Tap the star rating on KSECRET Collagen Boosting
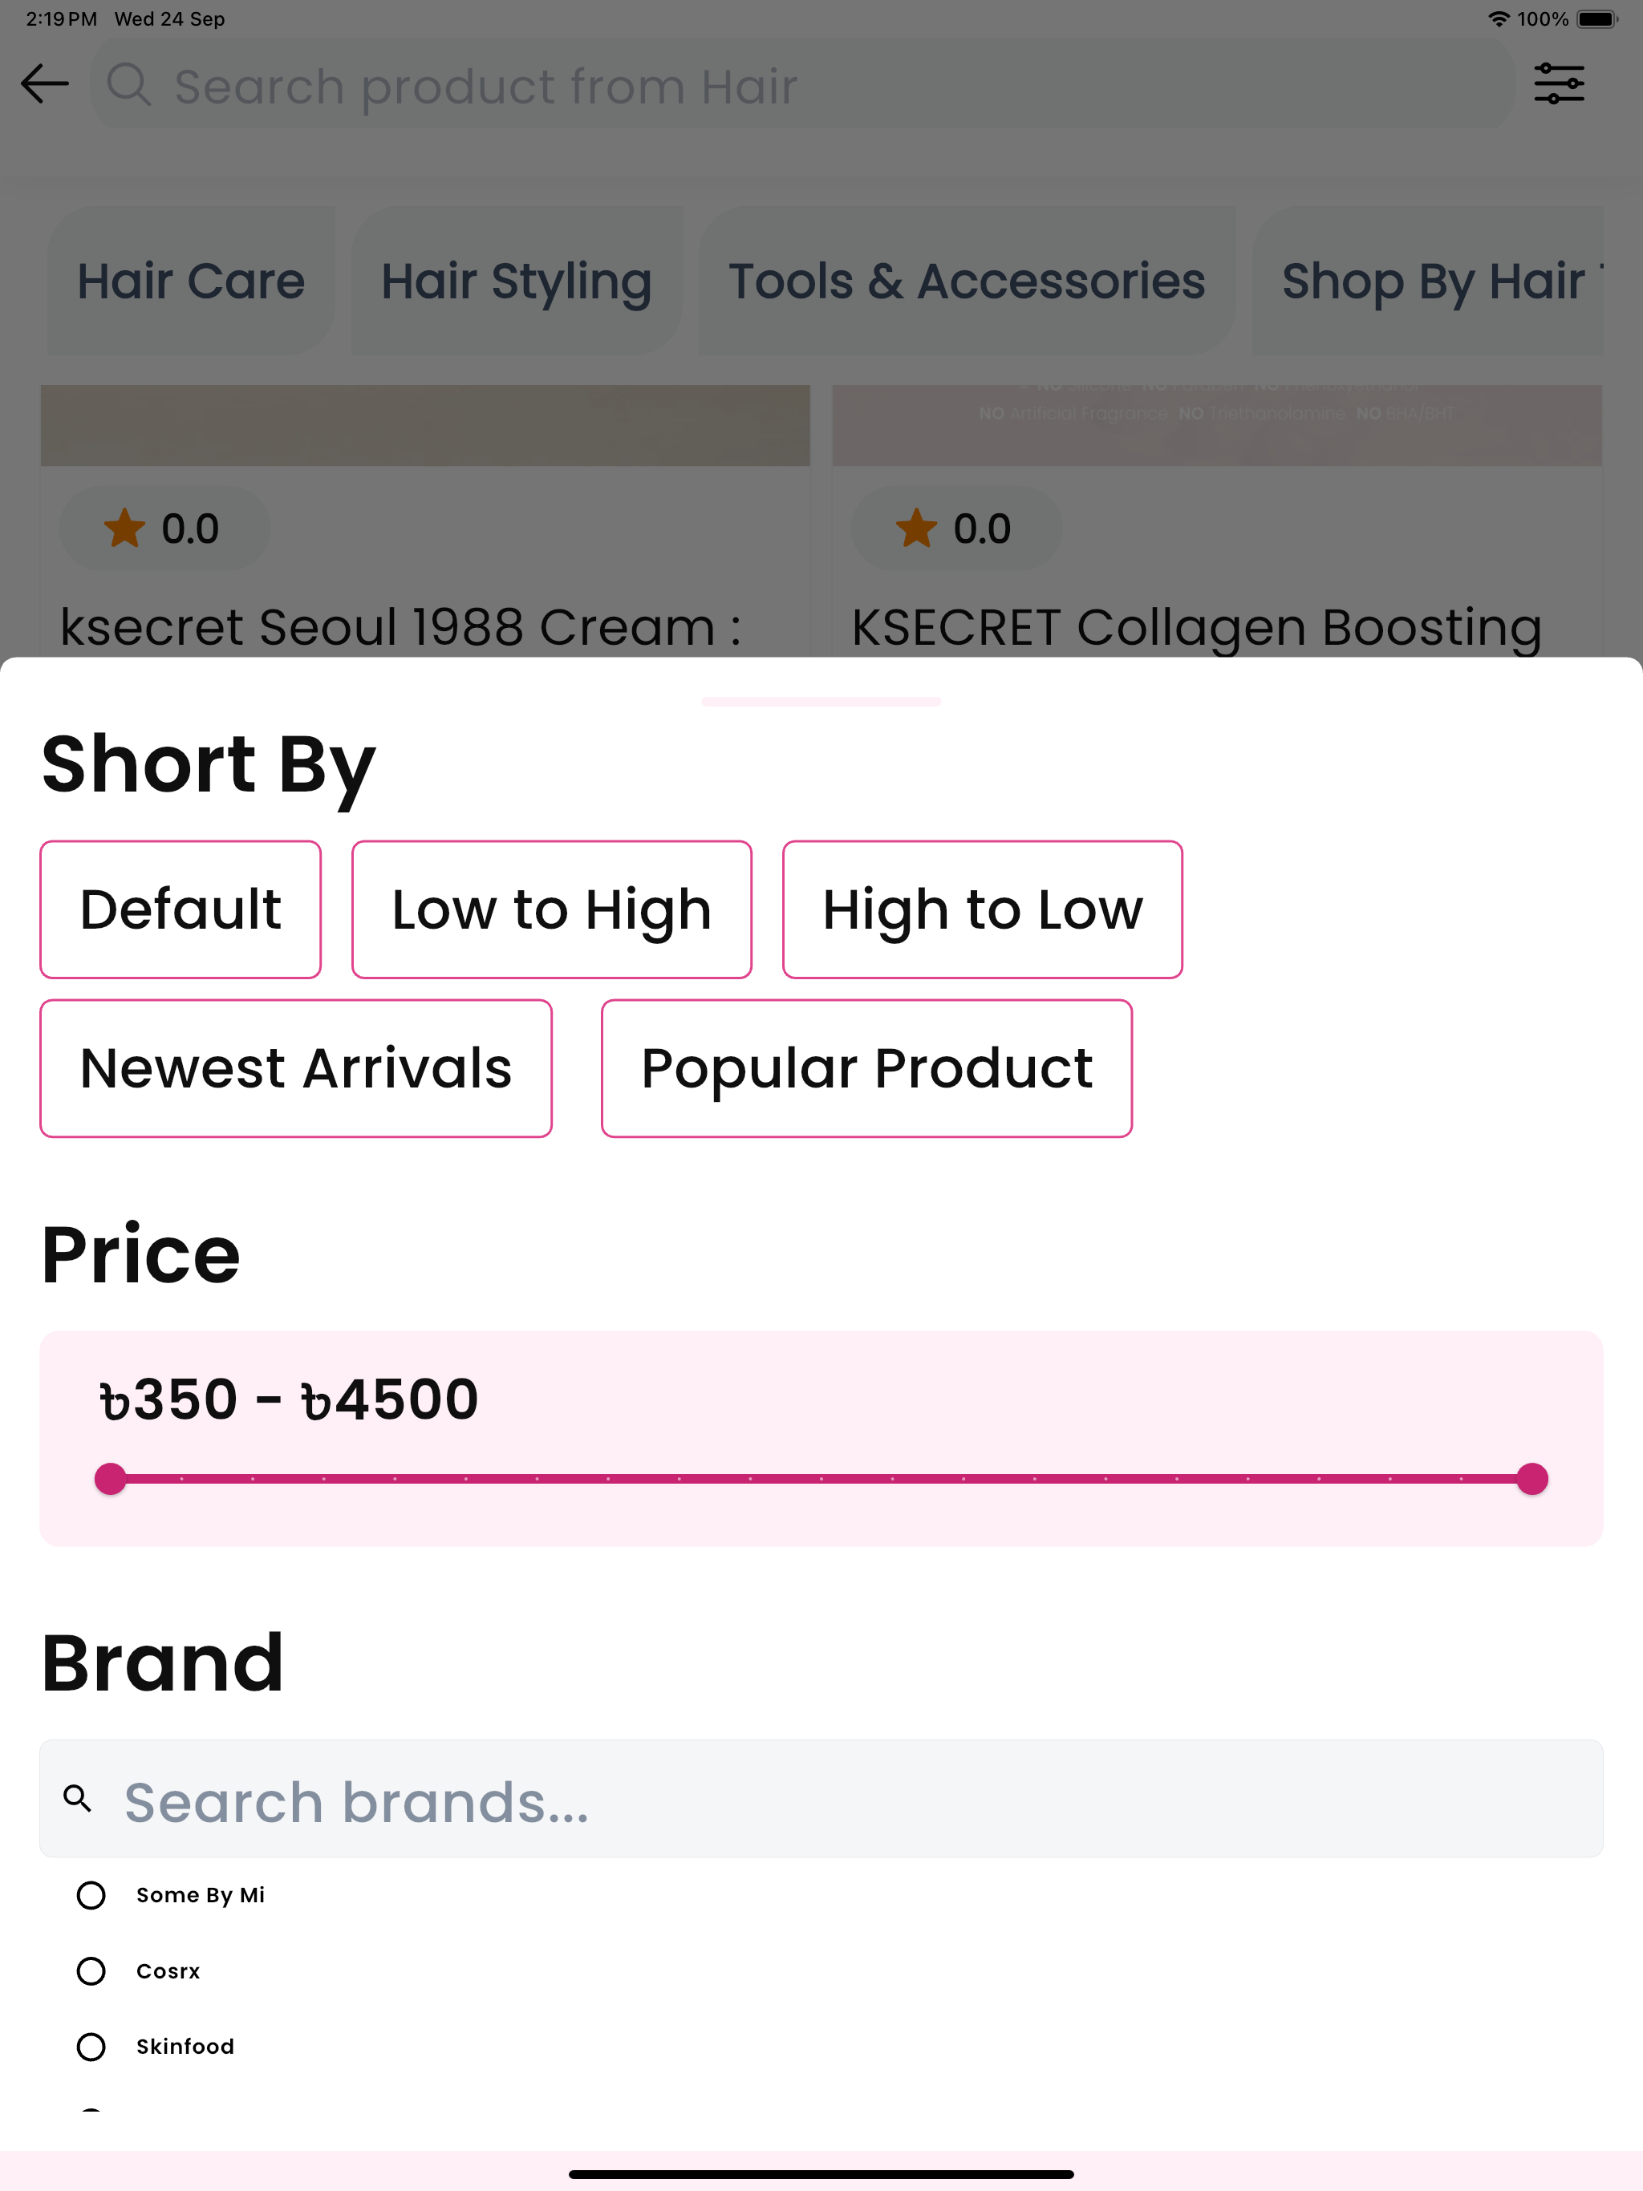Image resolution: width=1643 pixels, height=2191 pixels. [x=955, y=528]
